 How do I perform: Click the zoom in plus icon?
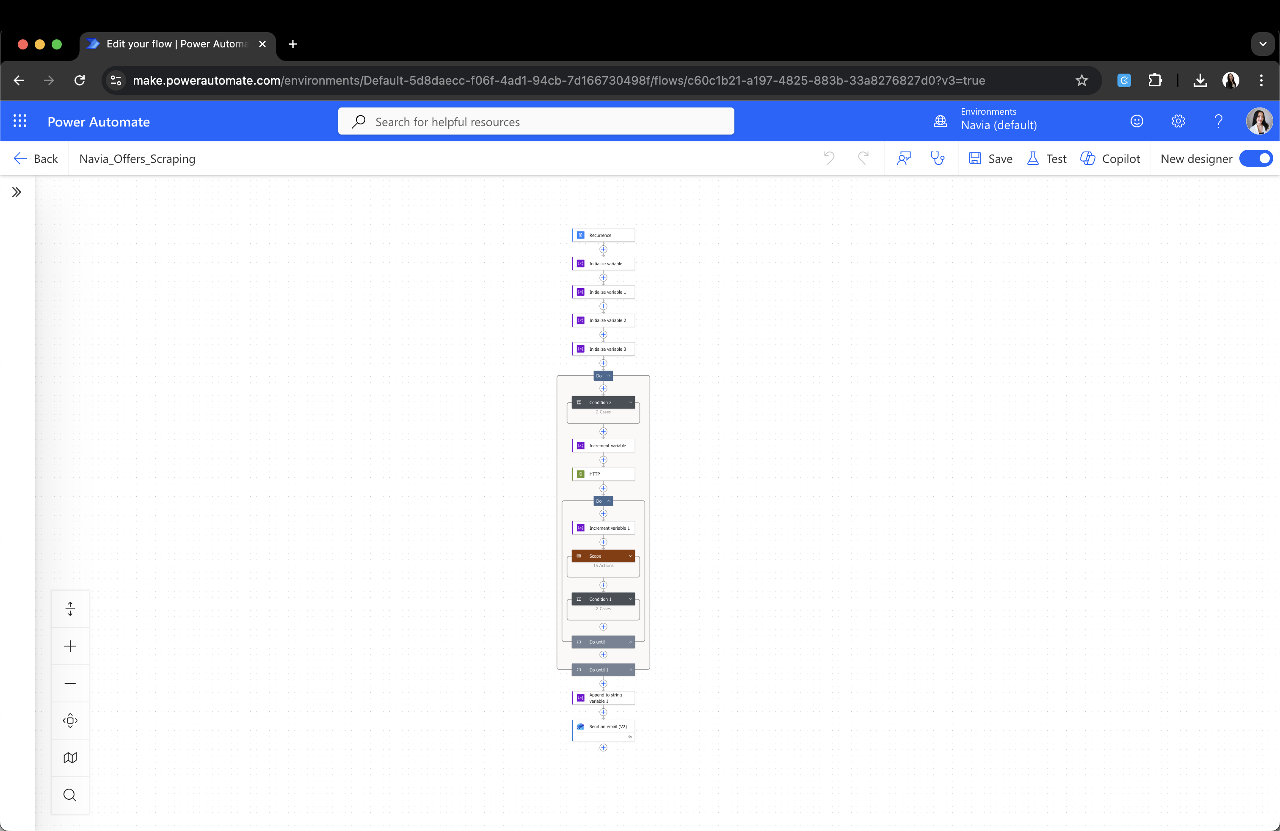click(x=70, y=646)
